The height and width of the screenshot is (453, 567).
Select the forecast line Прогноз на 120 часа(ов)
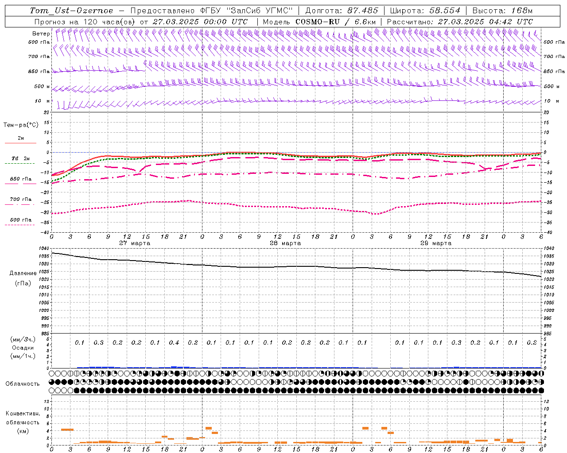(85, 22)
